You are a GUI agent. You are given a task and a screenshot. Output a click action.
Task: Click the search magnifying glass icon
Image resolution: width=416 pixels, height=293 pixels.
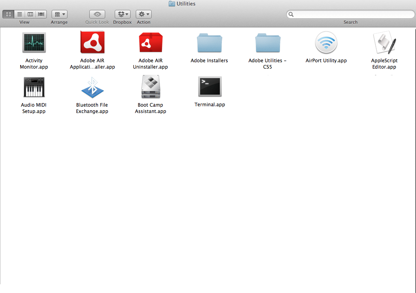[291, 14]
